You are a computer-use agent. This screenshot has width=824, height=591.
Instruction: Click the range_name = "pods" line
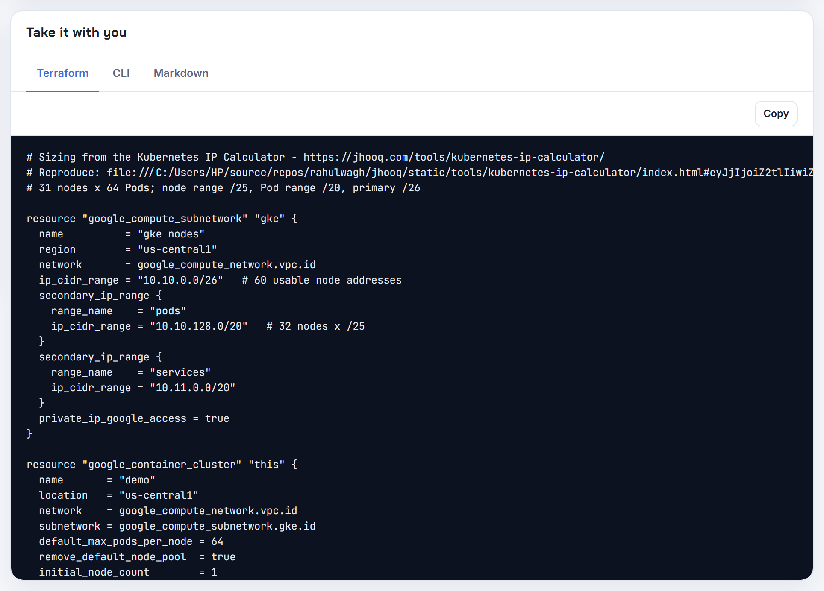(119, 311)
